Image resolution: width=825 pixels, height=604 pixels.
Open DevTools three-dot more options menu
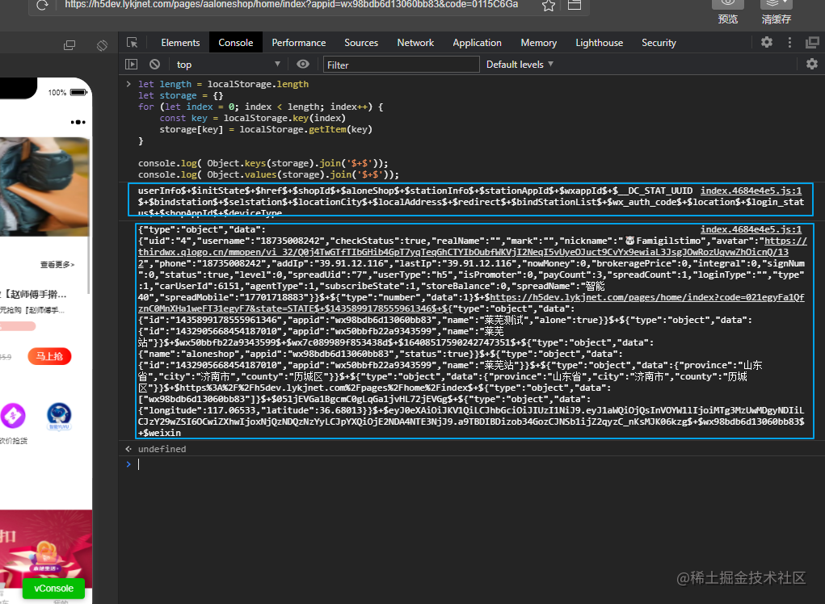point(789,42)
